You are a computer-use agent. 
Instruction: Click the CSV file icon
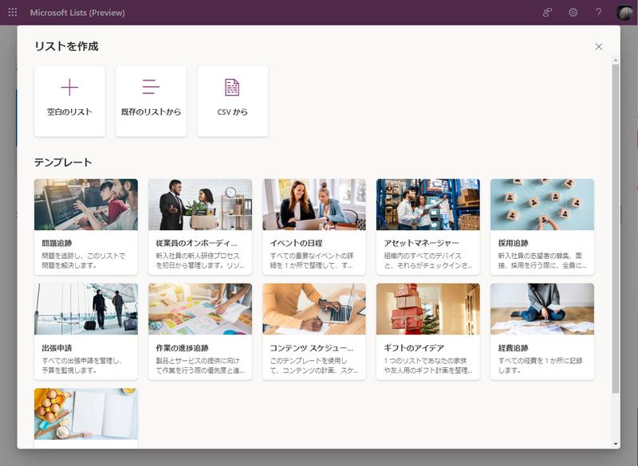(x=232, y=88)
